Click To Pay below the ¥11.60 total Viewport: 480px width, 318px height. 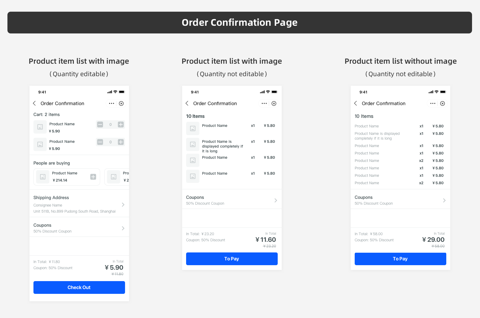pos(232,259)
